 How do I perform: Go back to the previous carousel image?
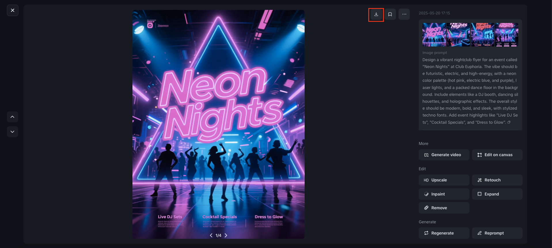[211, 235]
